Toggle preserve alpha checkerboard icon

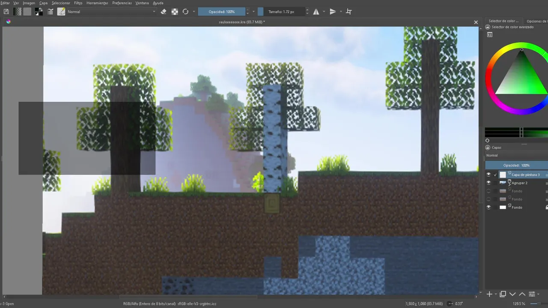[x=175, y=12]
